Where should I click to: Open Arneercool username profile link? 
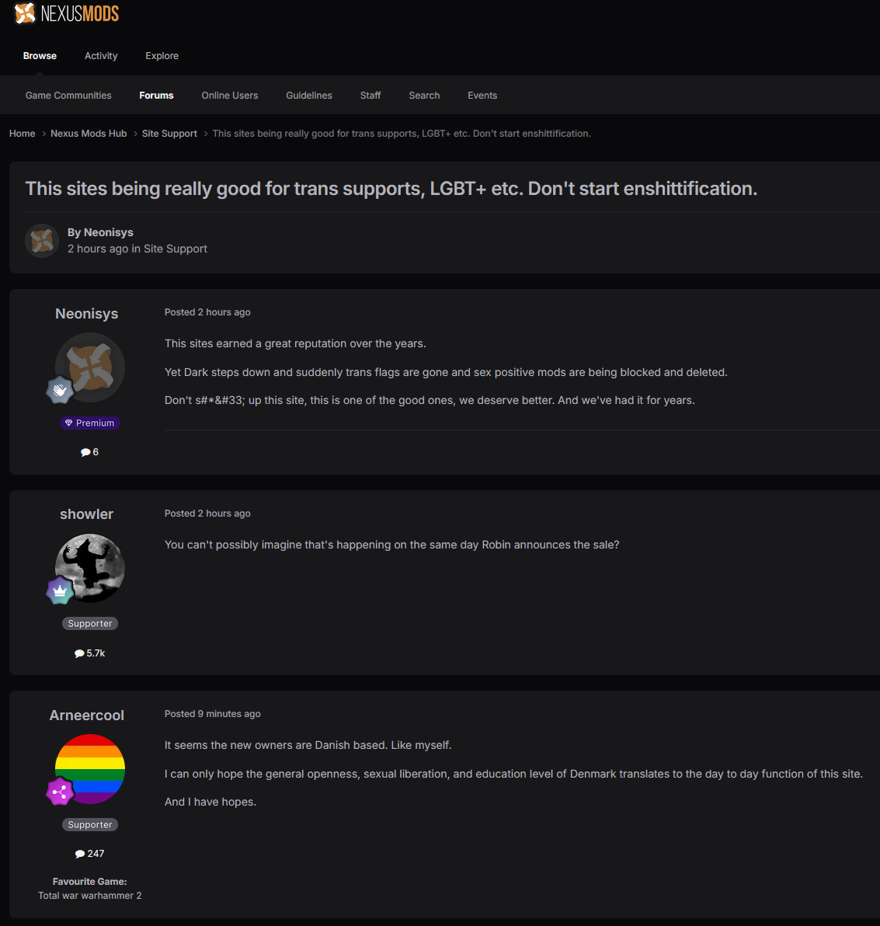click(87, 715)
